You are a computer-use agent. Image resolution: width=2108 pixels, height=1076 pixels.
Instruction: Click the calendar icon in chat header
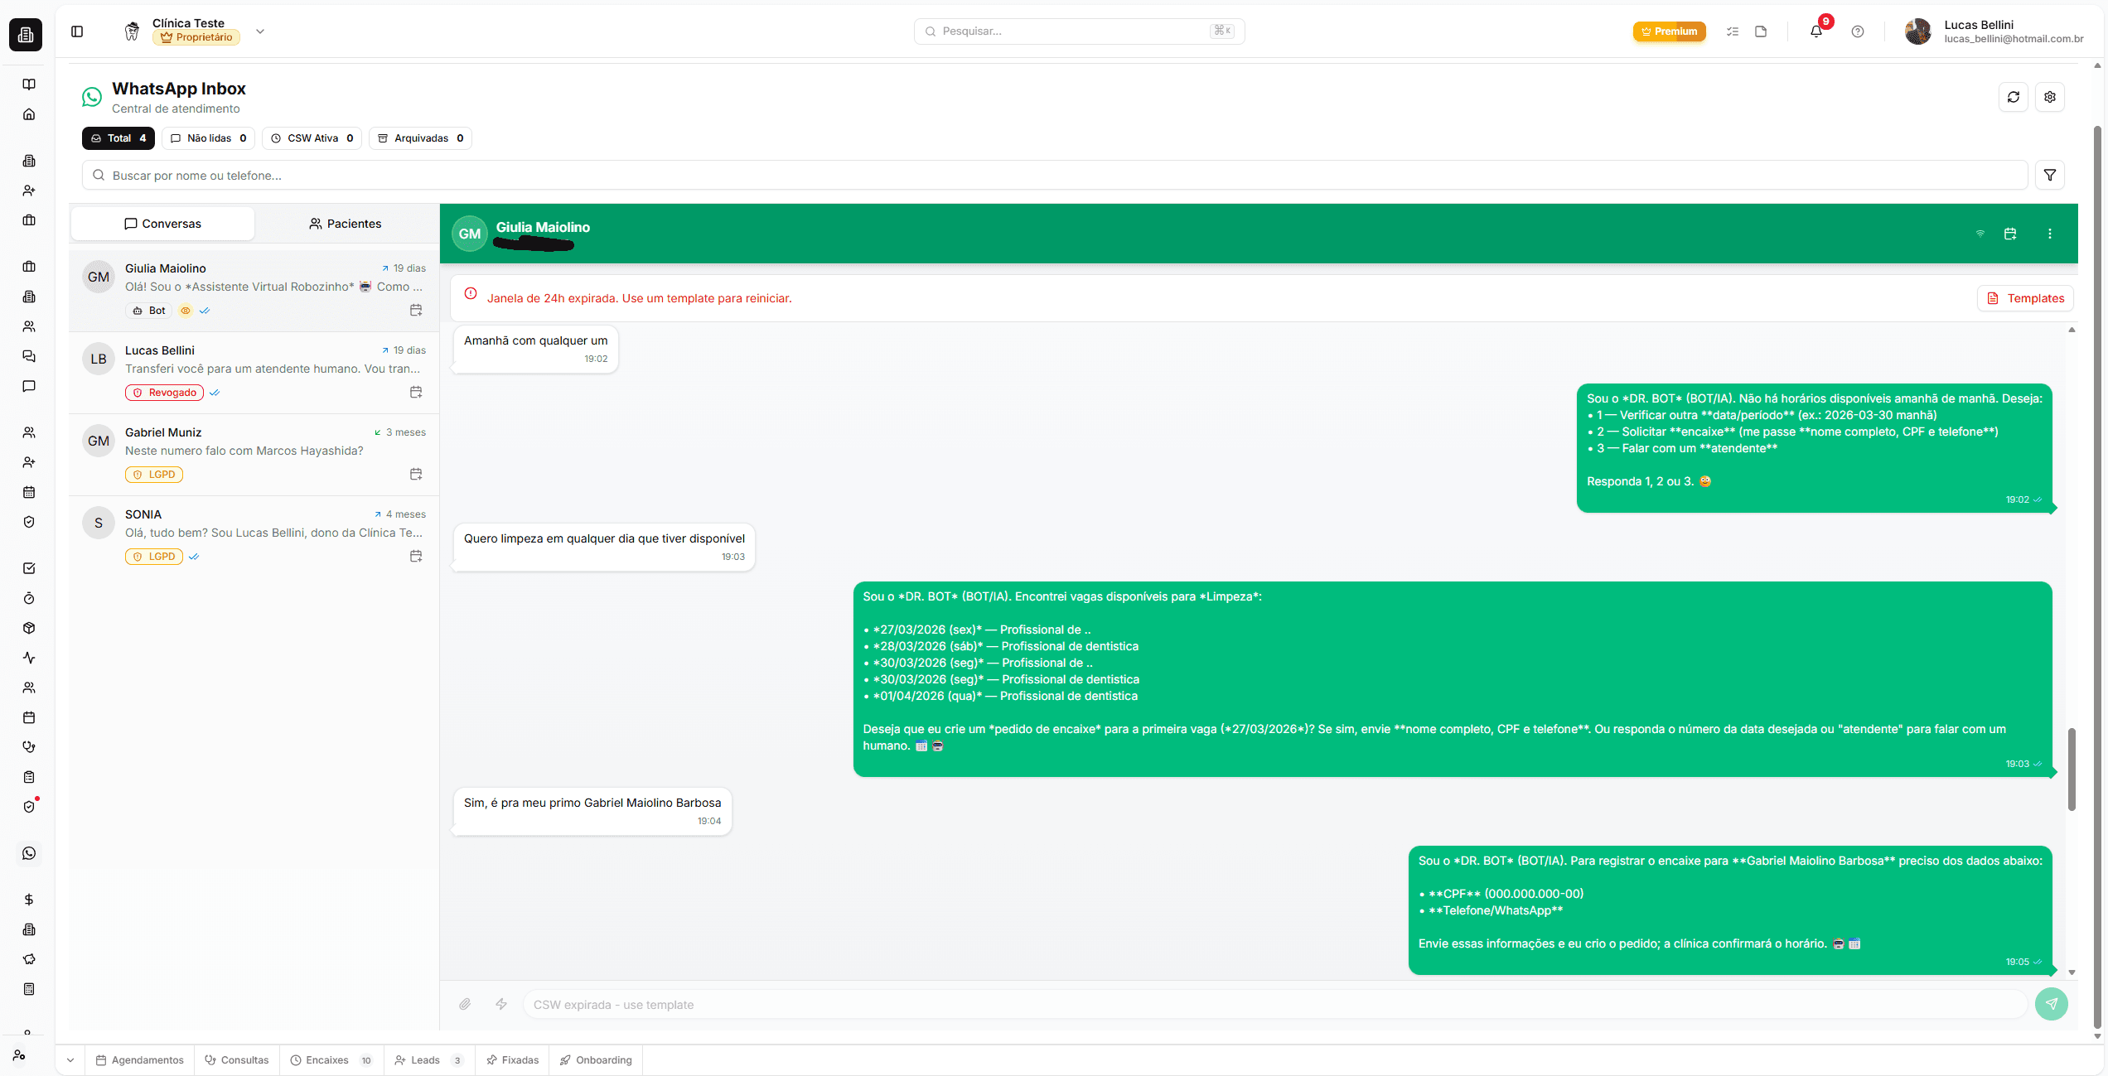(x=2010, y=234)
